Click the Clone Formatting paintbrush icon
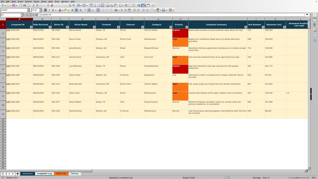Image resolution: width=318 pixels, height=179 pixels. coord(48,5)
